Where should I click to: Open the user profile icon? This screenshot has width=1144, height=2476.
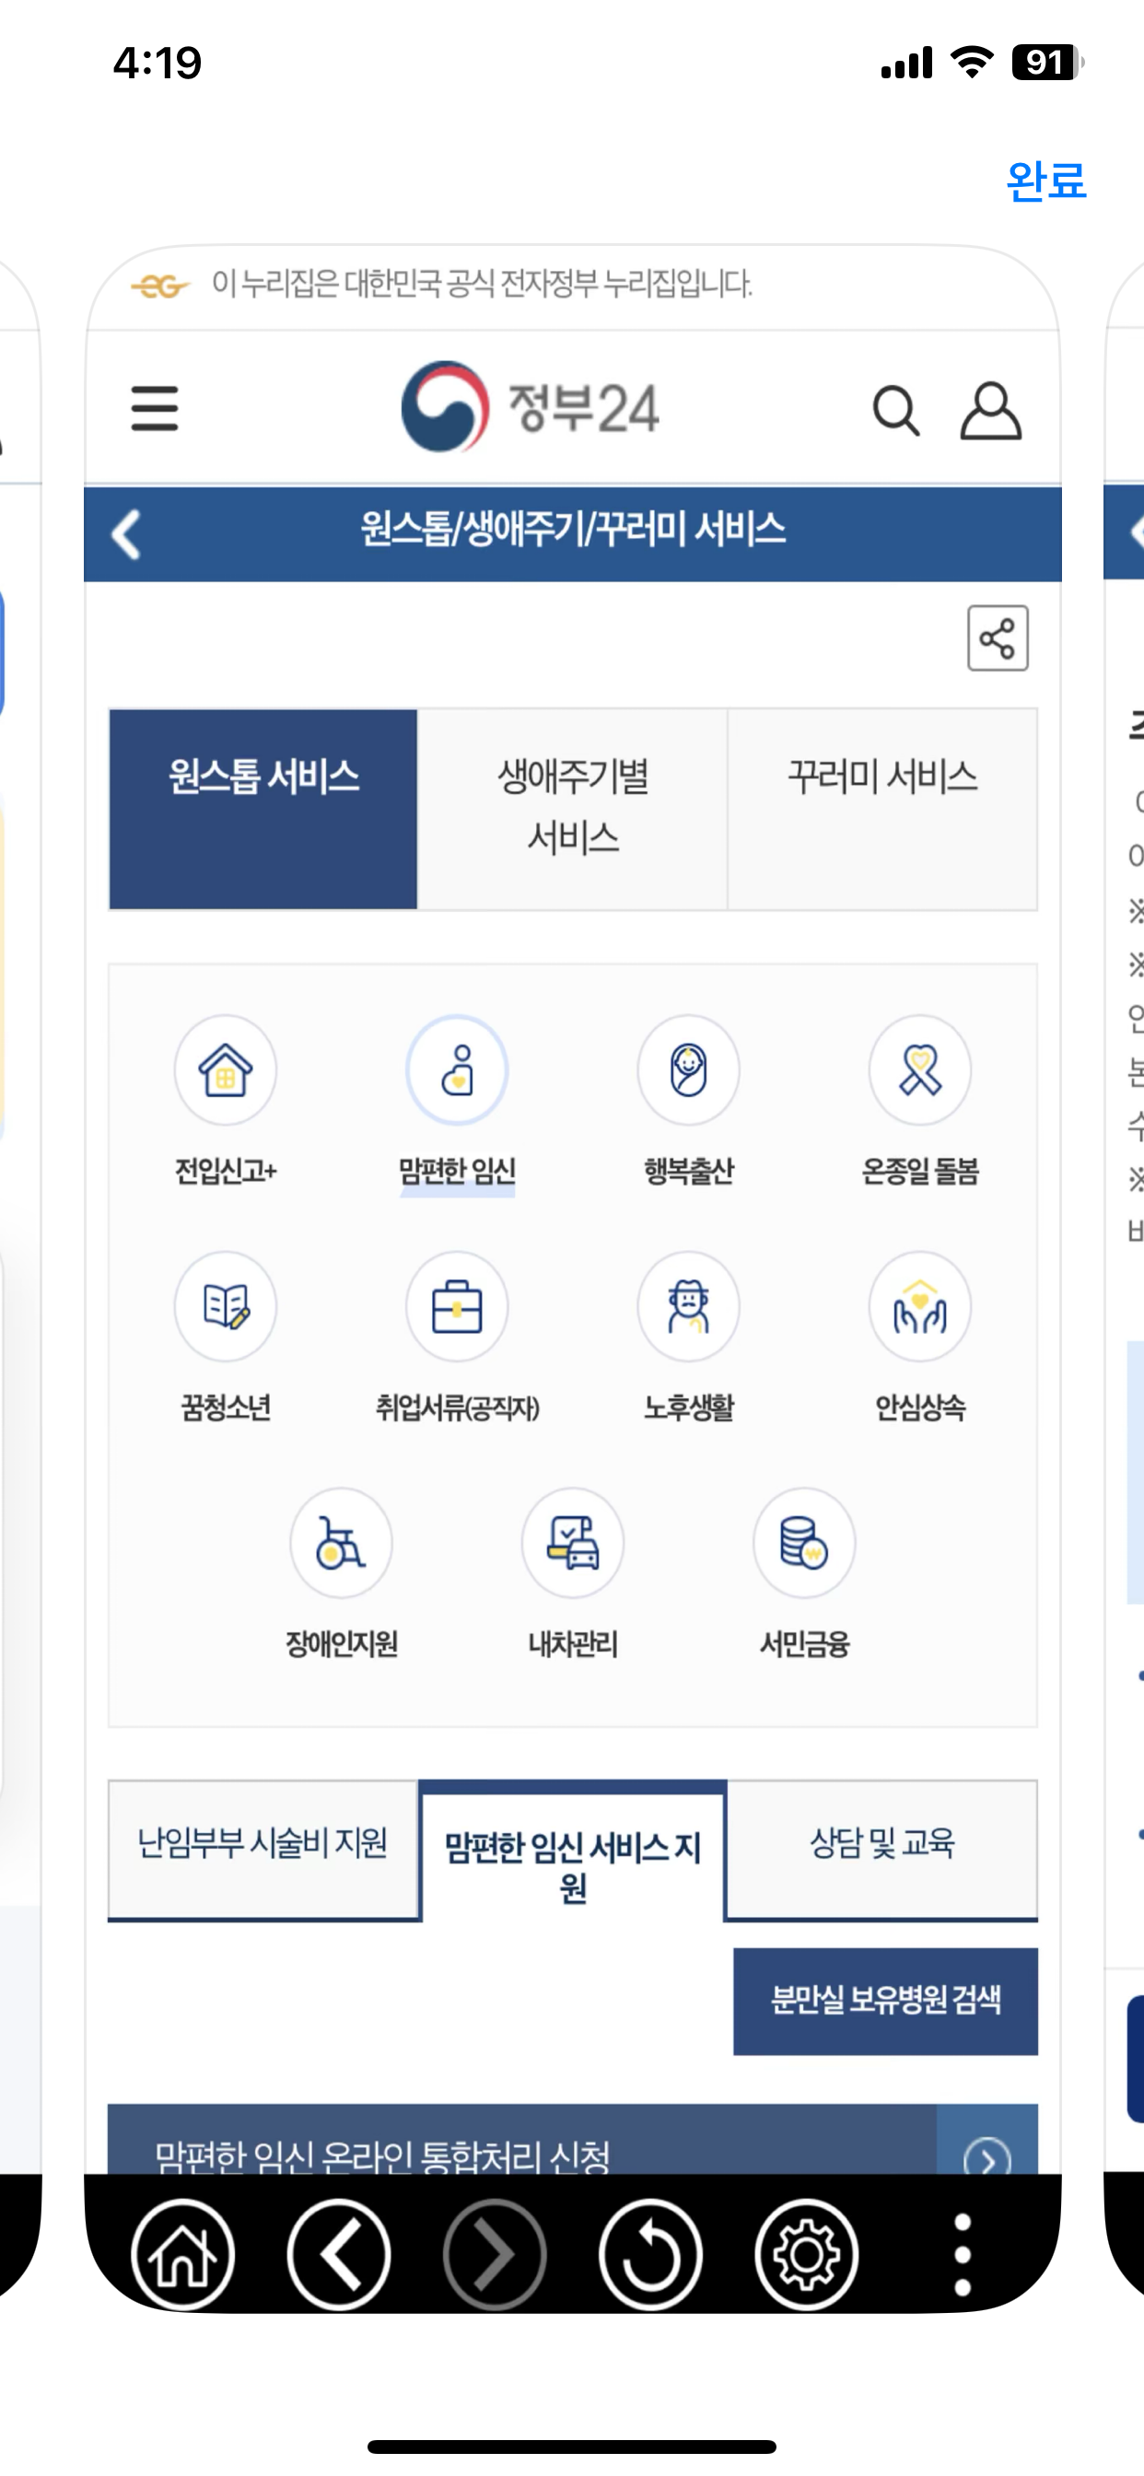pyautogui.click(x=990, y=411)
